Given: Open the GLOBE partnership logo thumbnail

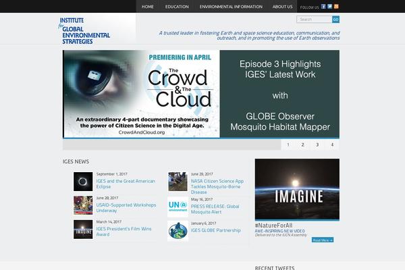Looking at the screenshot, I should click(x=178, y=231).
